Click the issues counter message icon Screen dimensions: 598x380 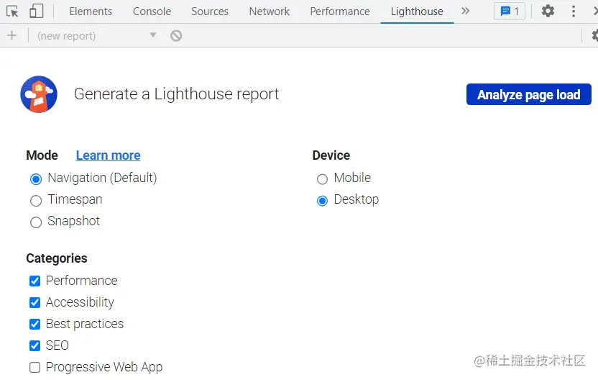[510, 12]
